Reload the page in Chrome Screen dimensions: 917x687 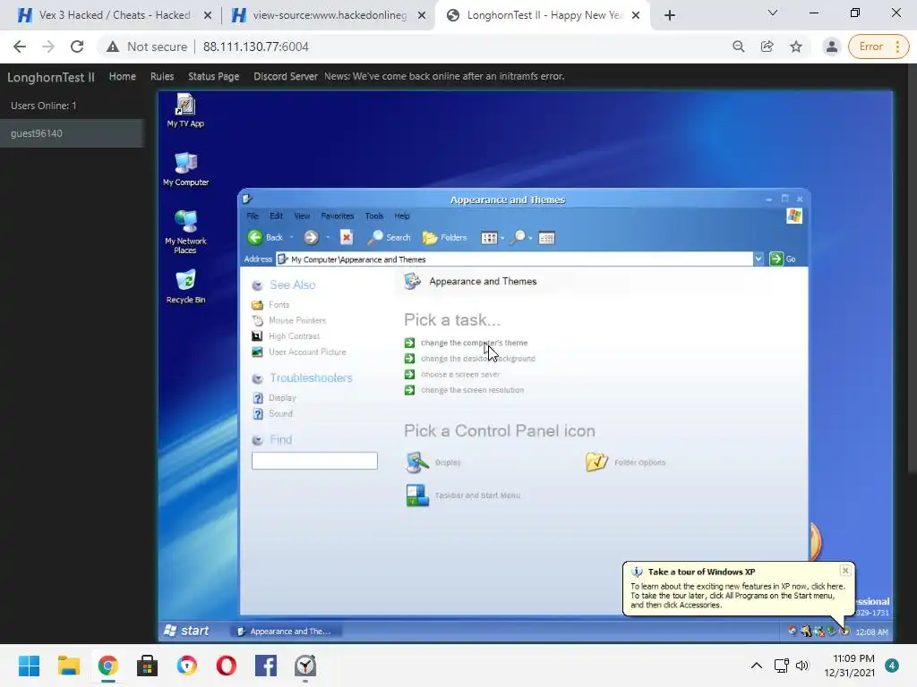[77, 47]
